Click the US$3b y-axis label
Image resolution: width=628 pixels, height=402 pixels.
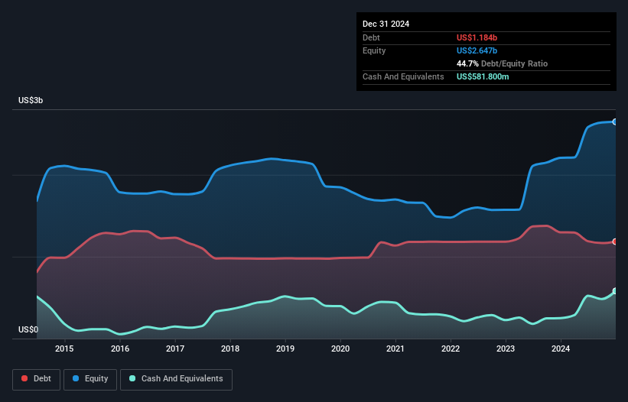click(31, 100)
